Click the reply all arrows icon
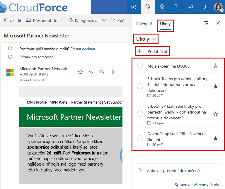Viewport: 225px width, 189px height. coord(101,72)
